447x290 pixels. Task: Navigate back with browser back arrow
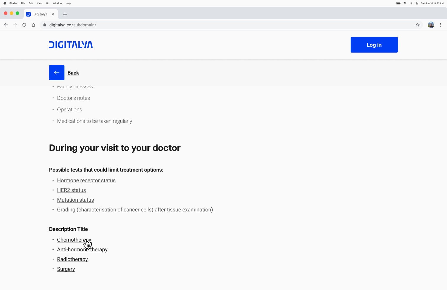pyautogui.click(x=6, y=25)
